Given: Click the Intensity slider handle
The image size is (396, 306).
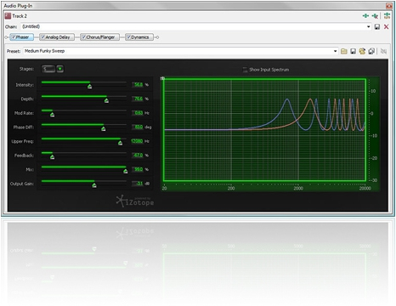Looking at the screenshot, I should 89,86.
